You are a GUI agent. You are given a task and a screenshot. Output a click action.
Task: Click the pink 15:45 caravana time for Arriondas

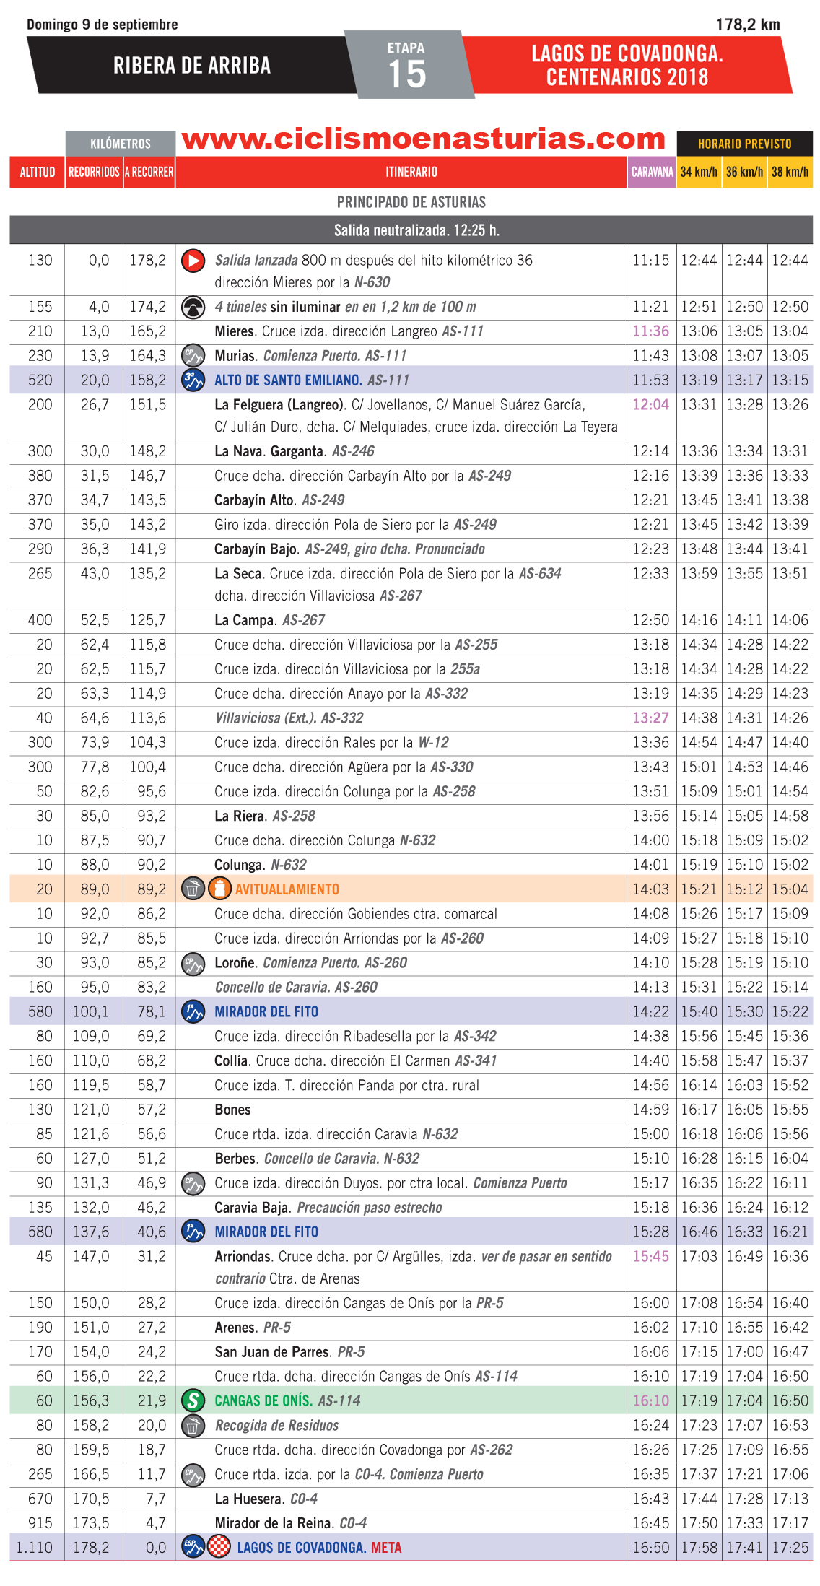[650, 1257]
